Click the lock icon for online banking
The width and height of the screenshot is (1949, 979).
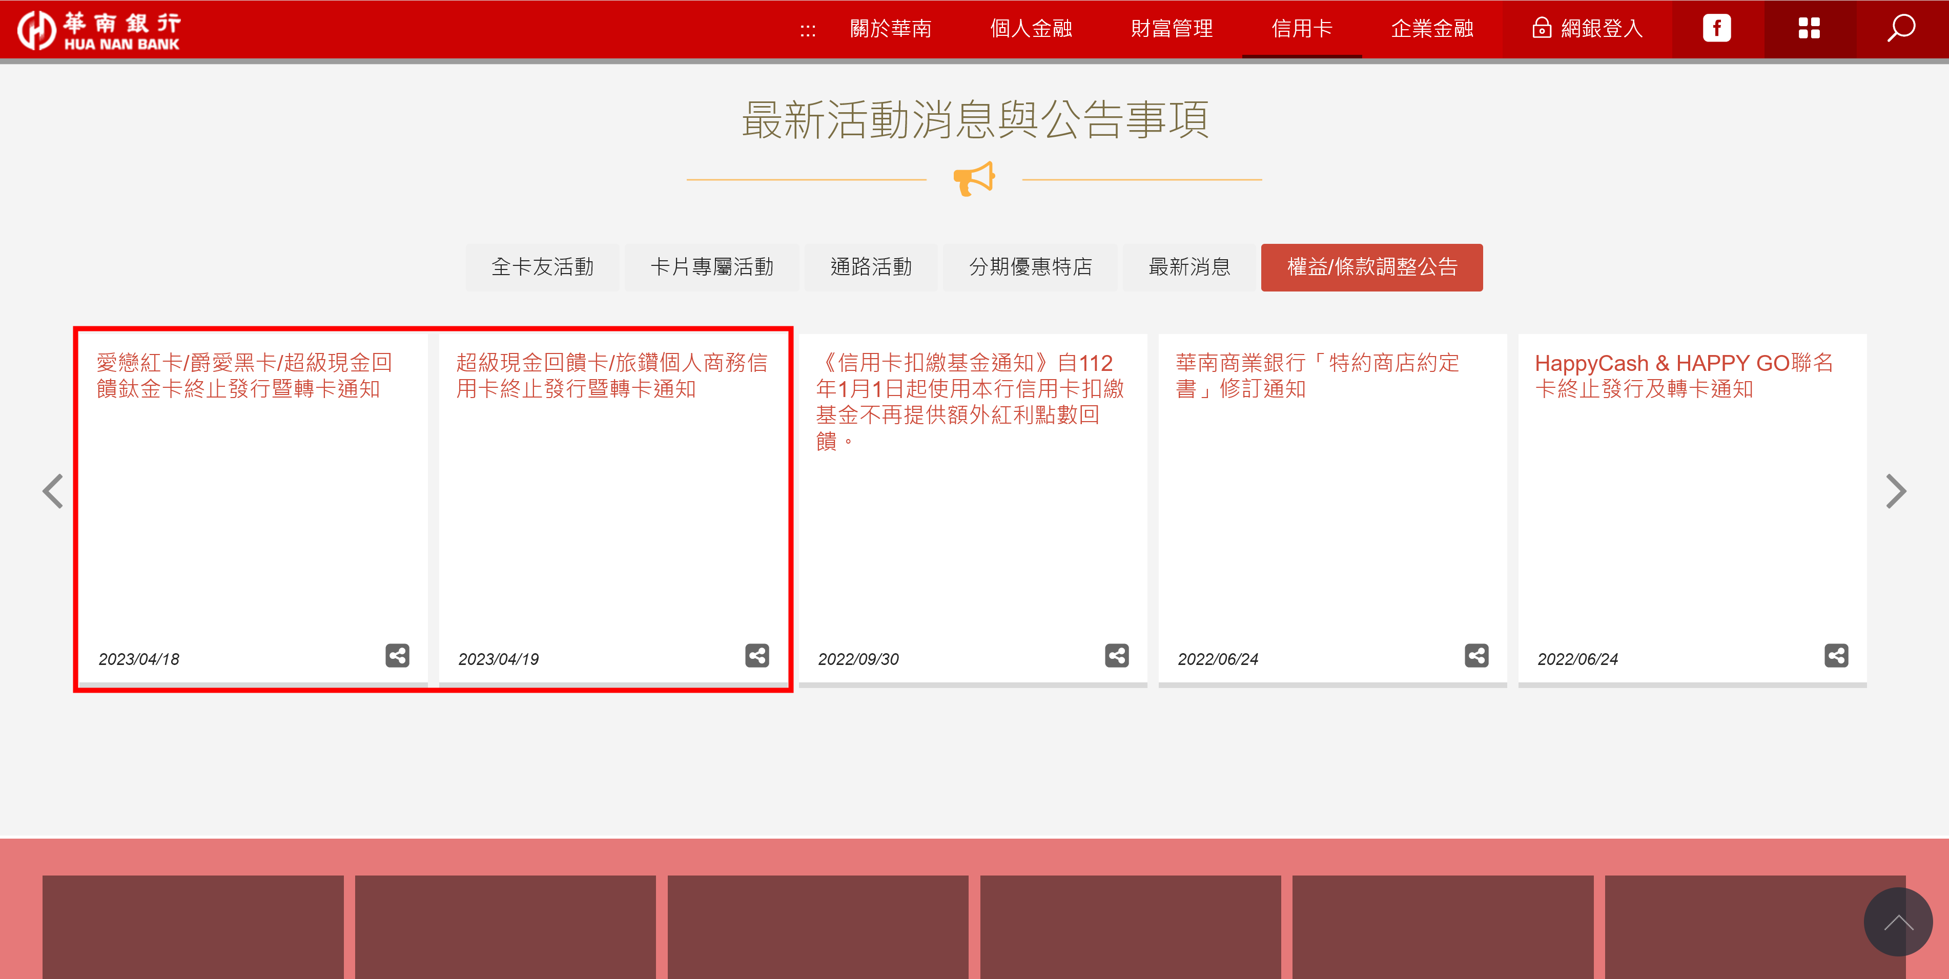(x=1541, y=28)
